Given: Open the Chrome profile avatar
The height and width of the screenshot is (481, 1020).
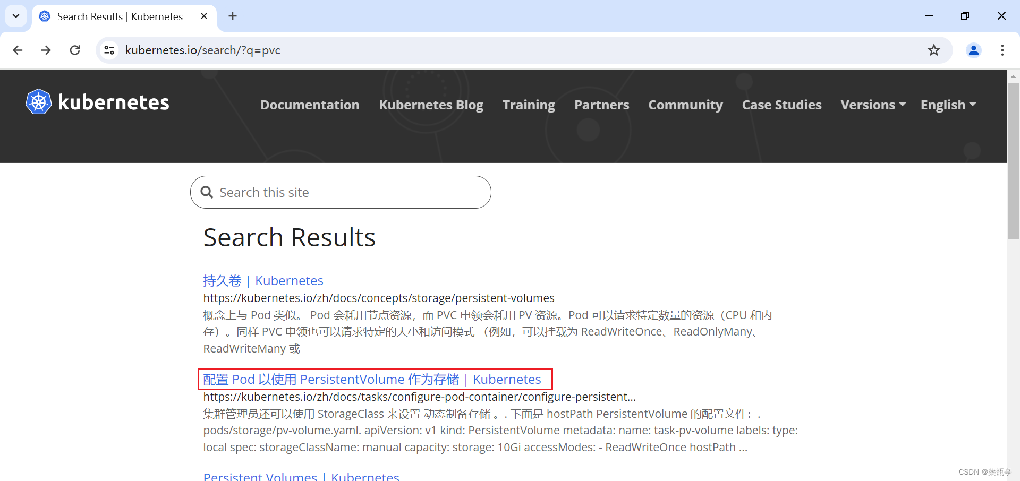Looking at the screenshot, I should 974,50.
